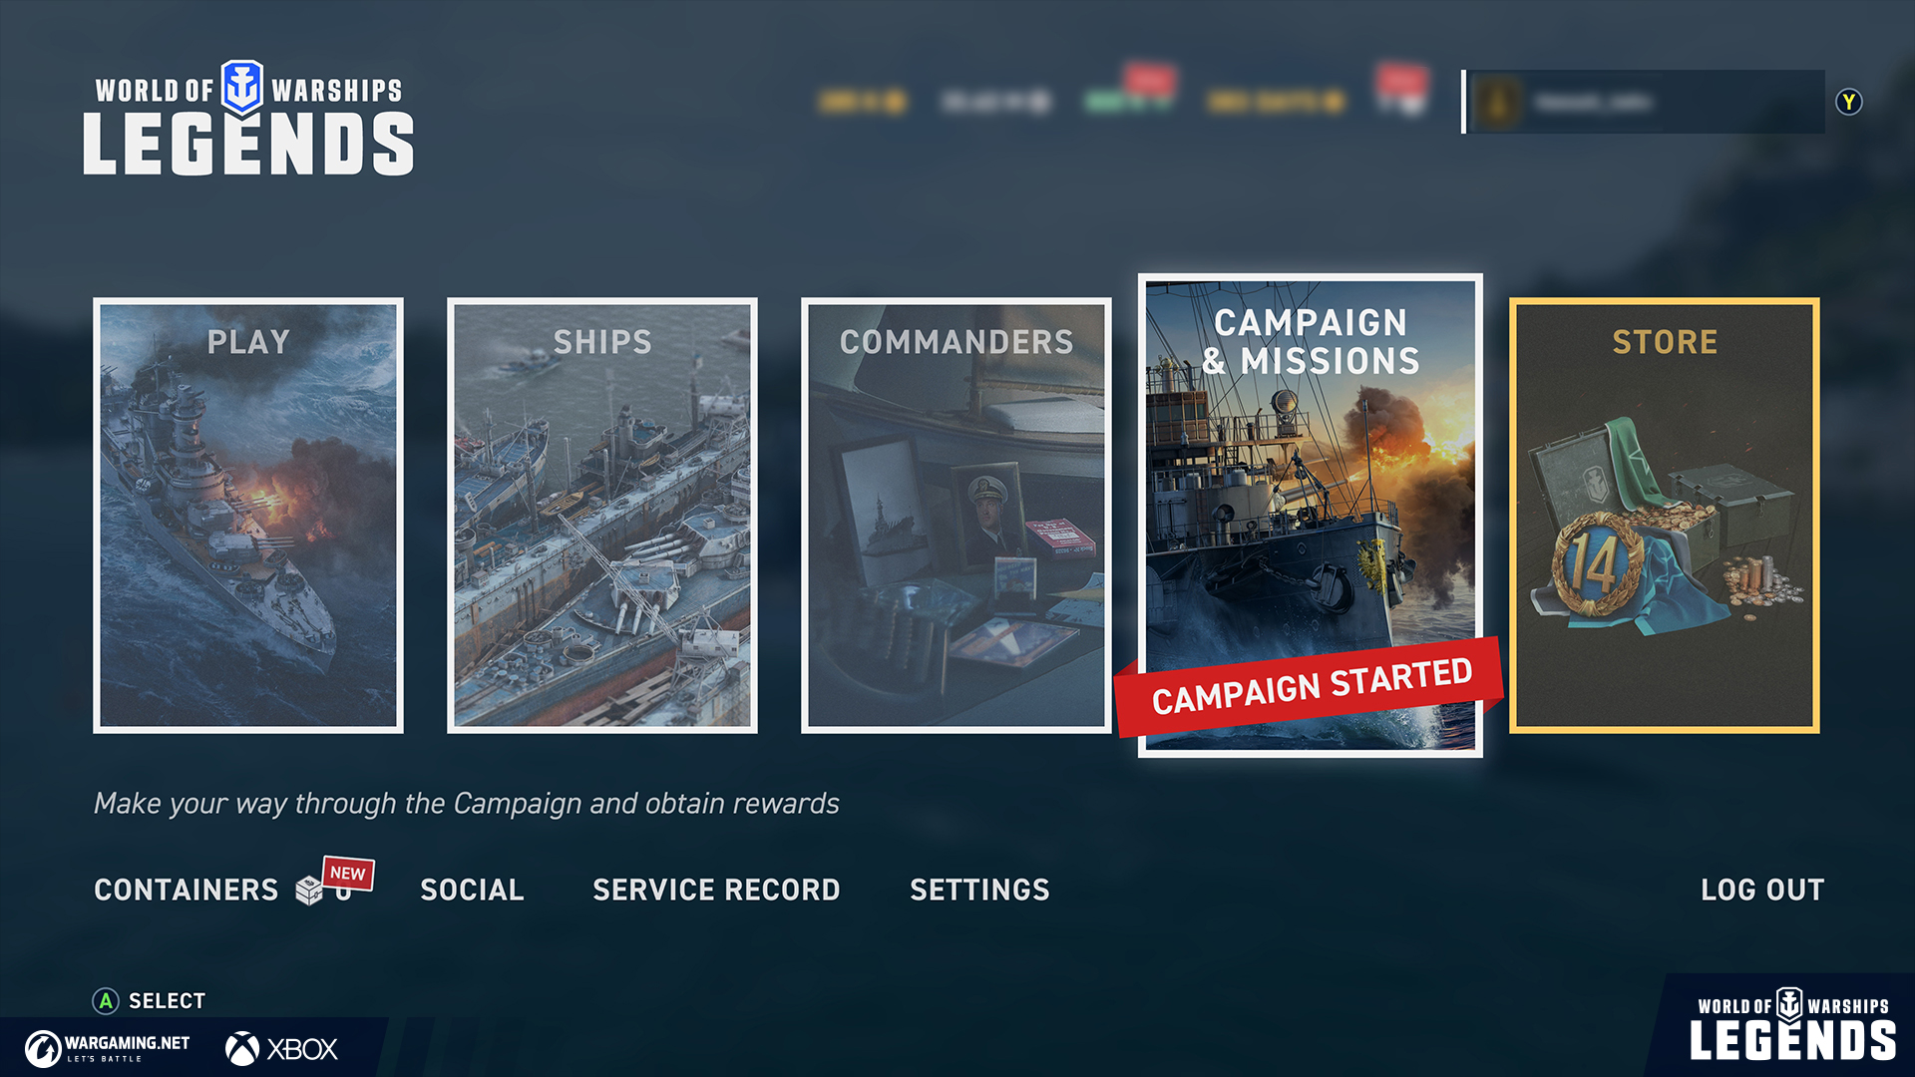The image size is (1915, 1077).
Task: Open the Settings menu
Action: [x=979, y=890]
